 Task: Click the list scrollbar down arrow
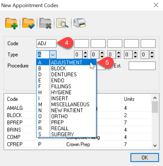[x=155, y=146]
